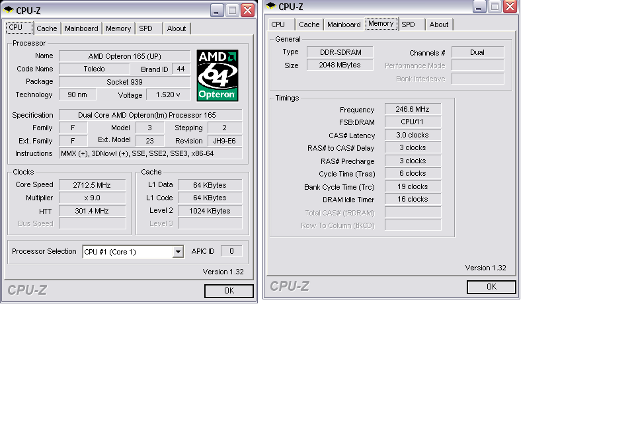Image resolution: width=636 pixels, height=423 pixels.
Task: Click the Instructions field MMX (+), 3DNow!
Action: 151,154
